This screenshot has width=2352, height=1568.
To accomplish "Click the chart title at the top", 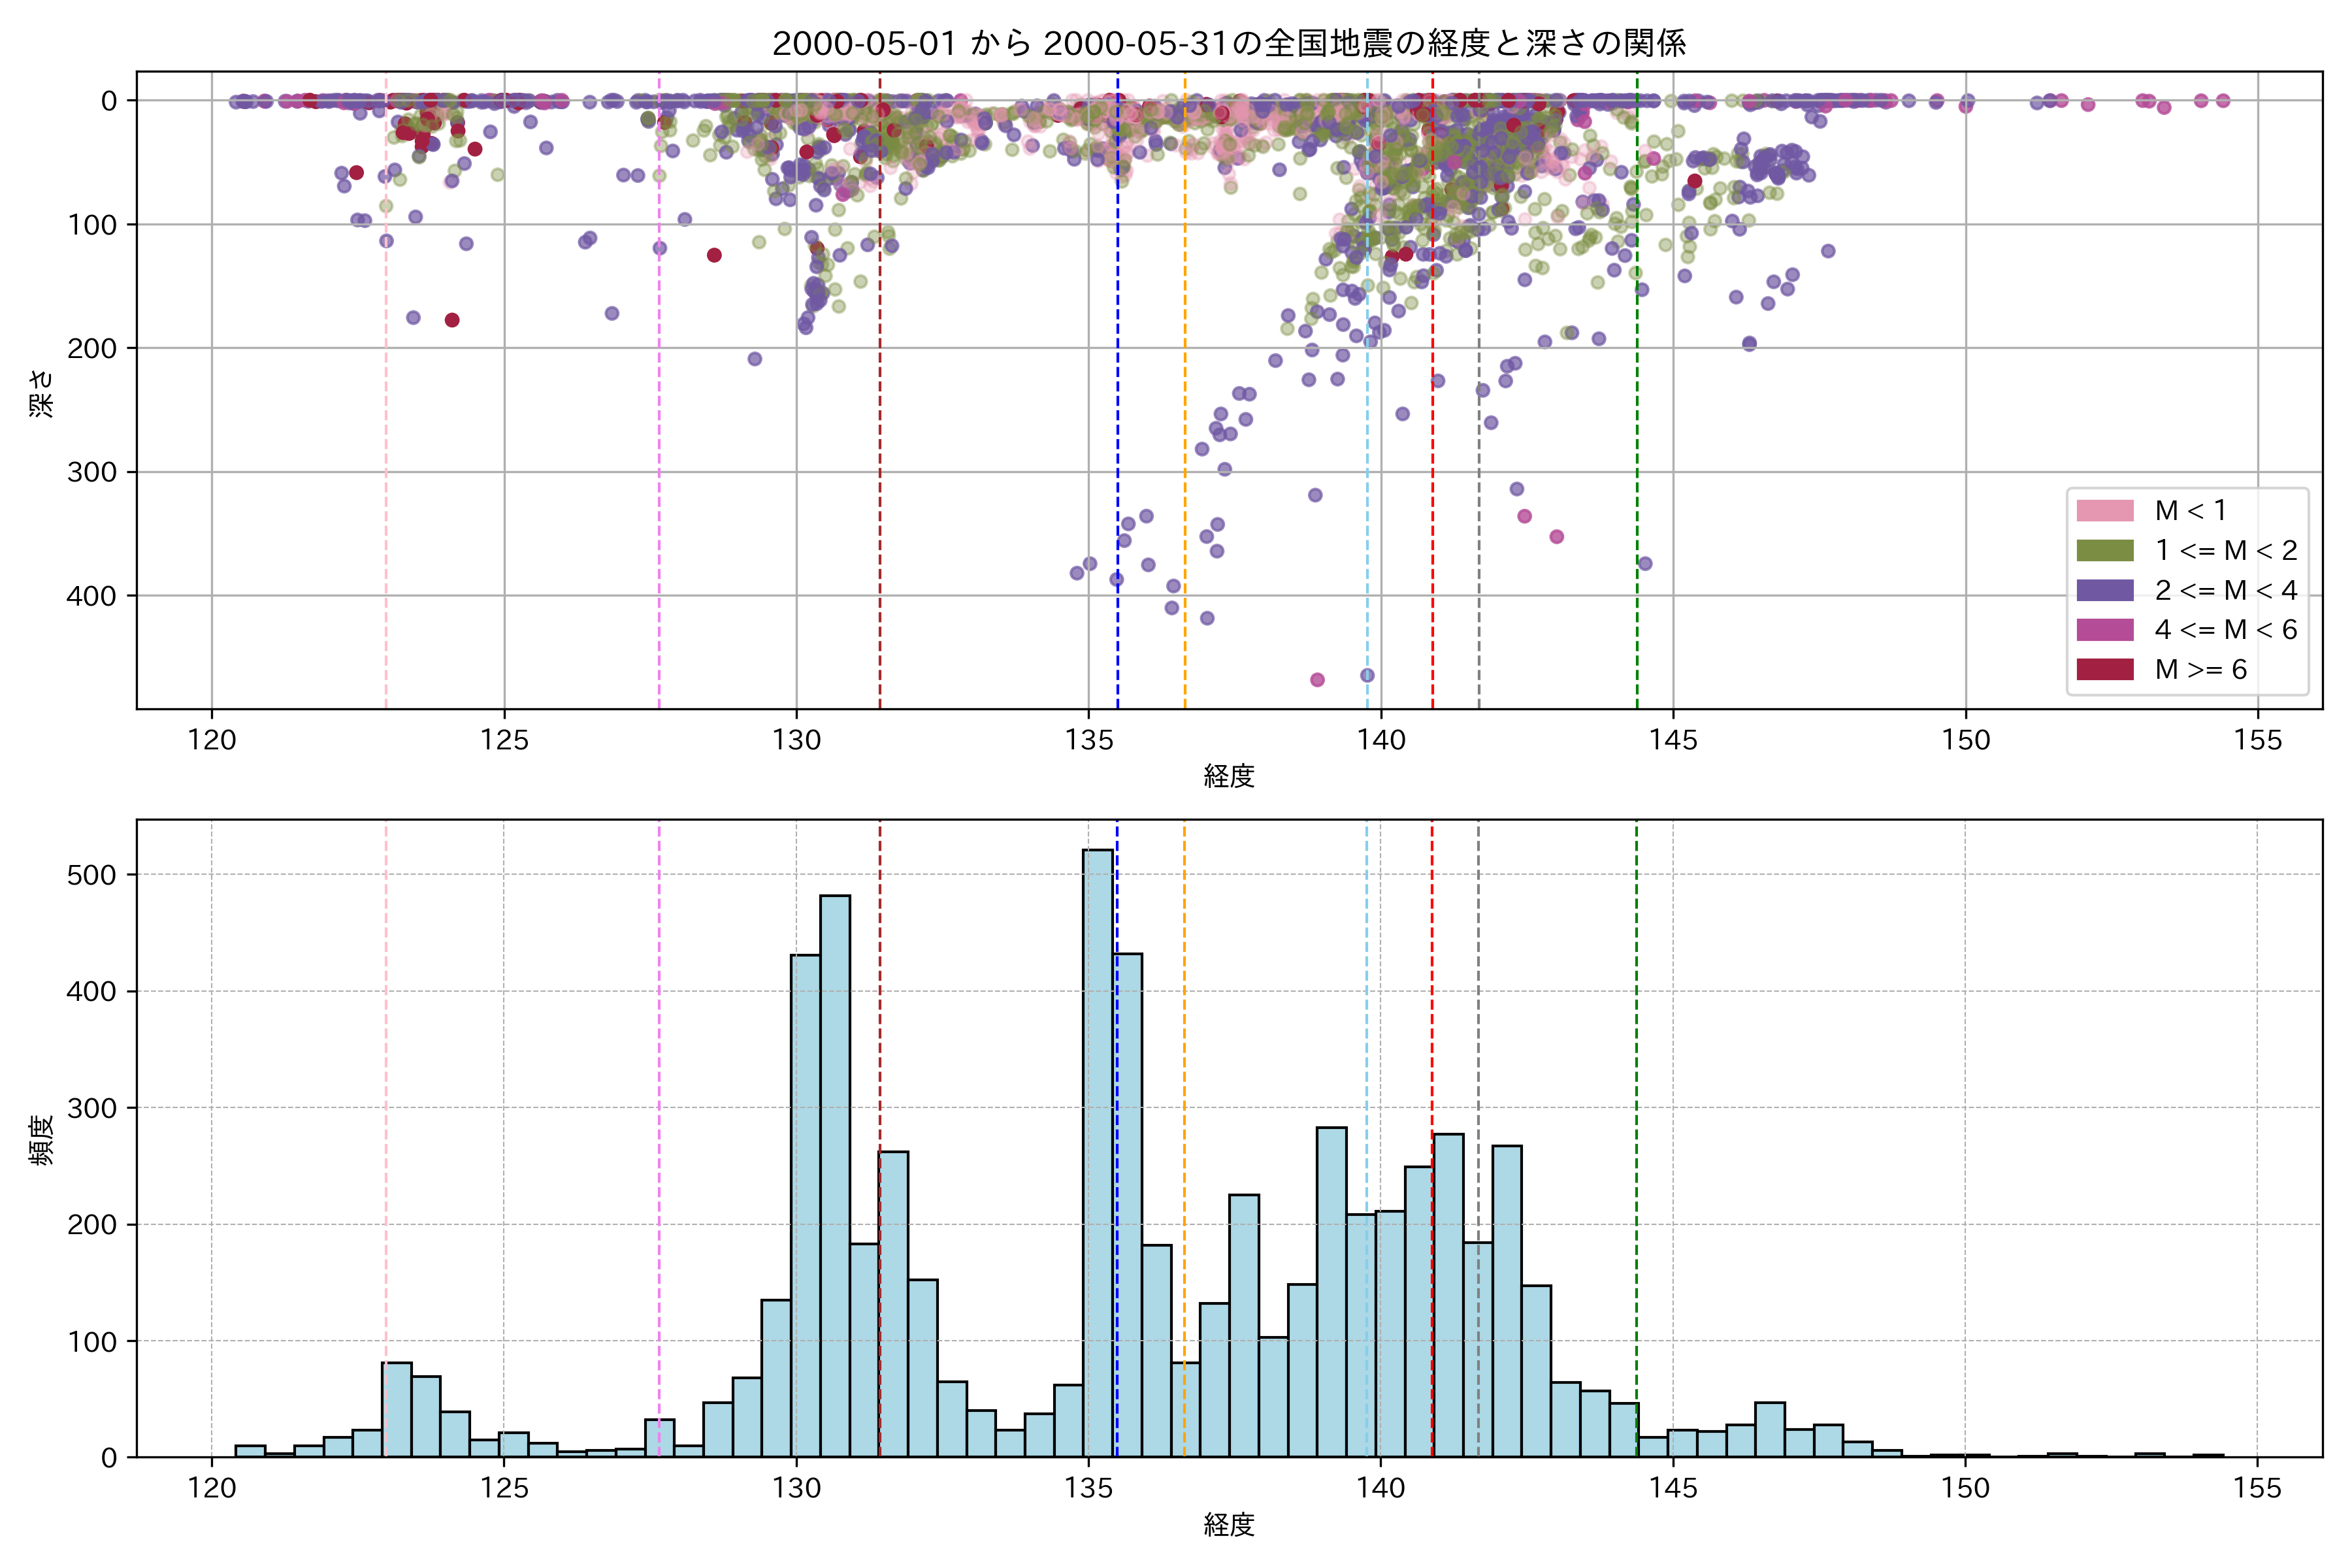I will 1229,43.
